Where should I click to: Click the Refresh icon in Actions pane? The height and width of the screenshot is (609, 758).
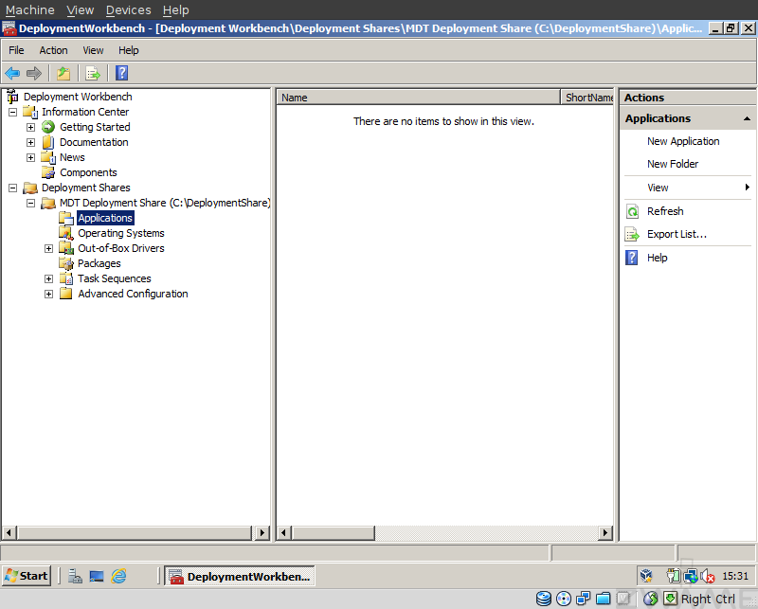click(632, 211)
